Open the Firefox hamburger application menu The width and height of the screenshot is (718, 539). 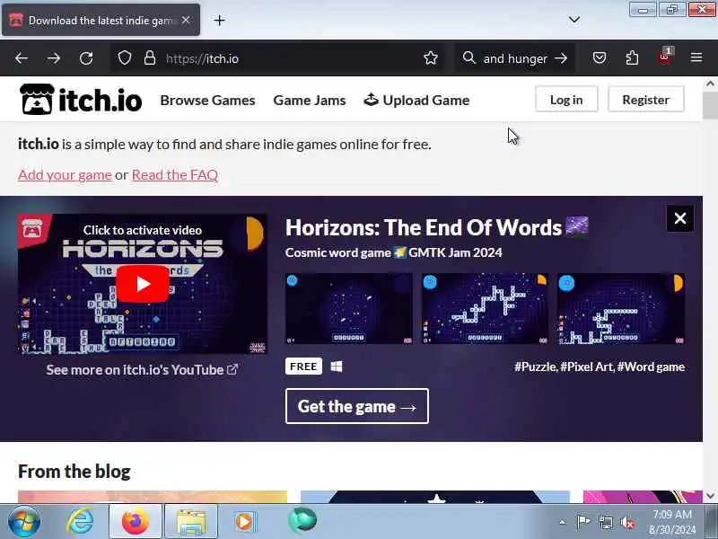tap(696, 57)
